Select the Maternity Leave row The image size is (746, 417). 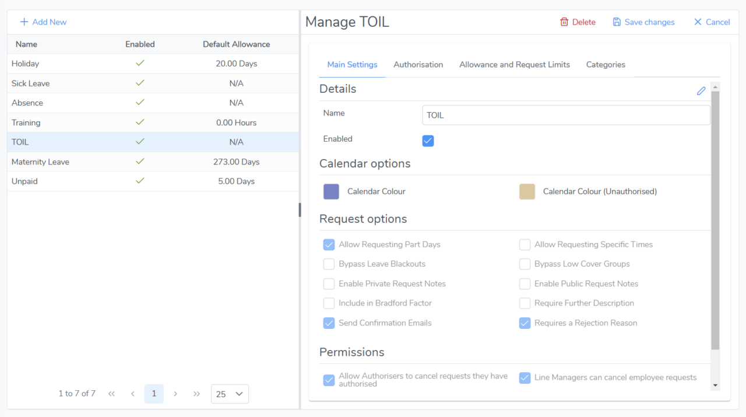click(x=153, y=162)
